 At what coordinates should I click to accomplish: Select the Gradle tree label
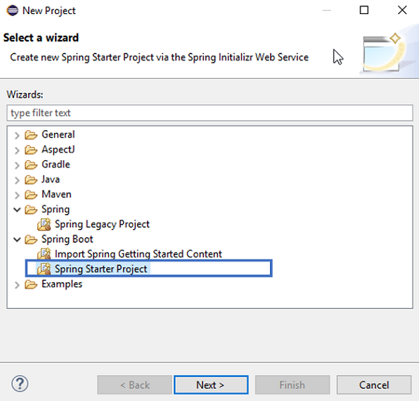pyautogui.click(x=56, y=165)
